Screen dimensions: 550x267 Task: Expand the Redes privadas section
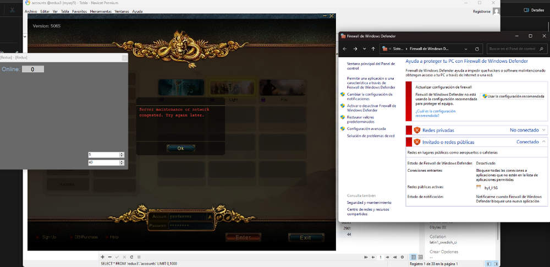544,130
